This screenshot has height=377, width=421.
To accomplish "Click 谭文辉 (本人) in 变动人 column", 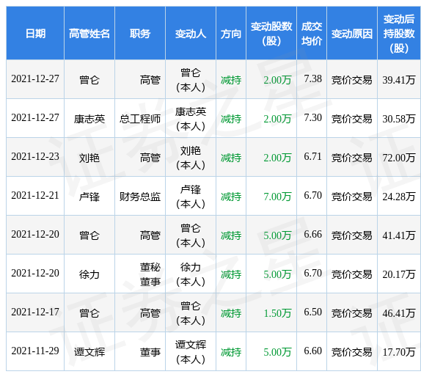I will pyautogui.click(x=191, y=352).
